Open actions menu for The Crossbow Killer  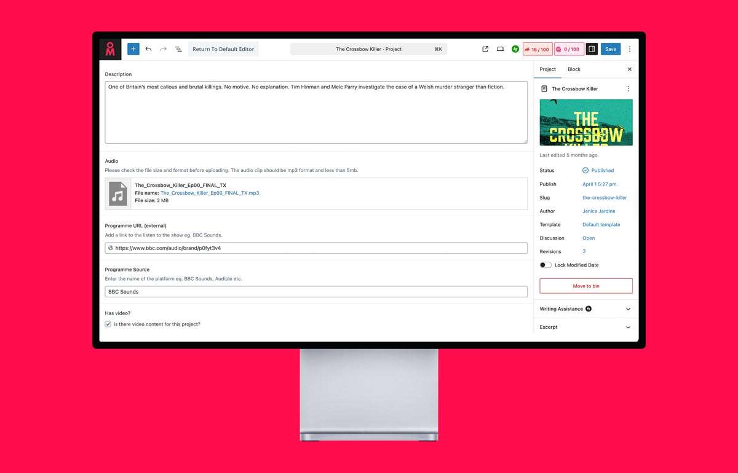click(628, 89)
